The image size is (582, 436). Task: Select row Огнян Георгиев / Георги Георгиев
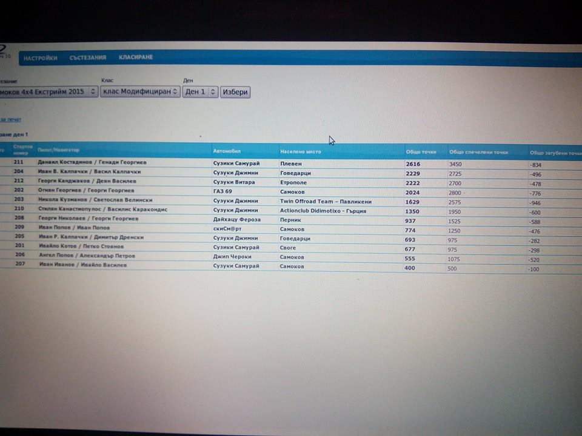click(291, 191)
